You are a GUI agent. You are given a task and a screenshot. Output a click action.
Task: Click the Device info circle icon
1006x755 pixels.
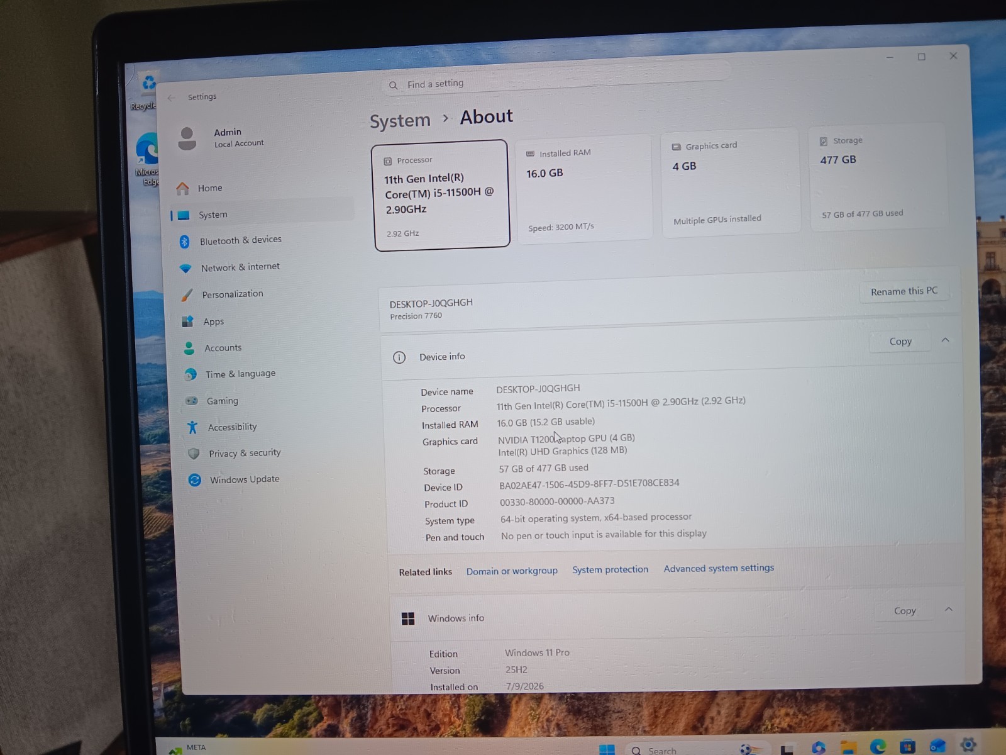pyautogui.click(x=399, y=357)
